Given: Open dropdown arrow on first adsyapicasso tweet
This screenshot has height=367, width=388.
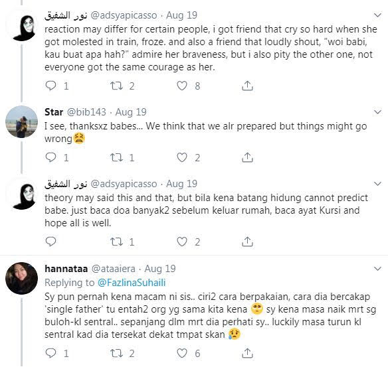Looking at the screenshot, I should tap(377, 15).
